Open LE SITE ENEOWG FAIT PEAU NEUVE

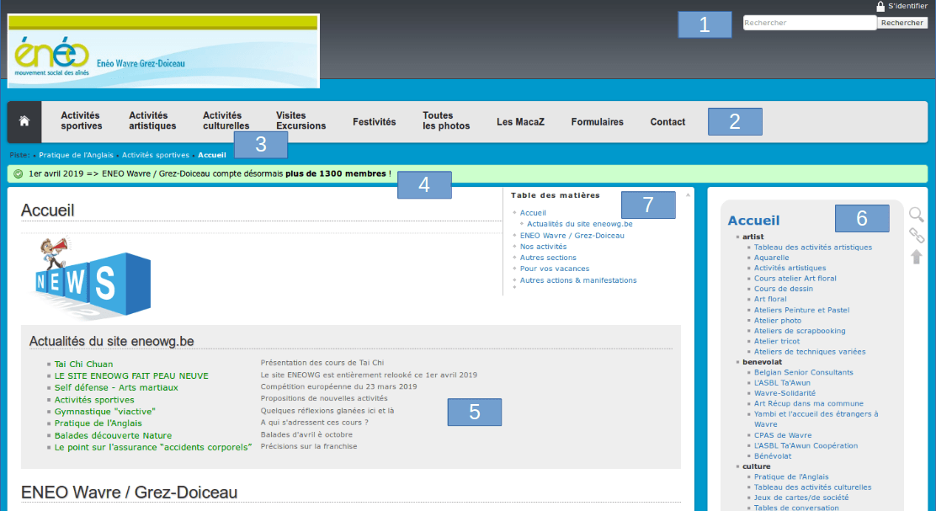click(x=131, y=376)
